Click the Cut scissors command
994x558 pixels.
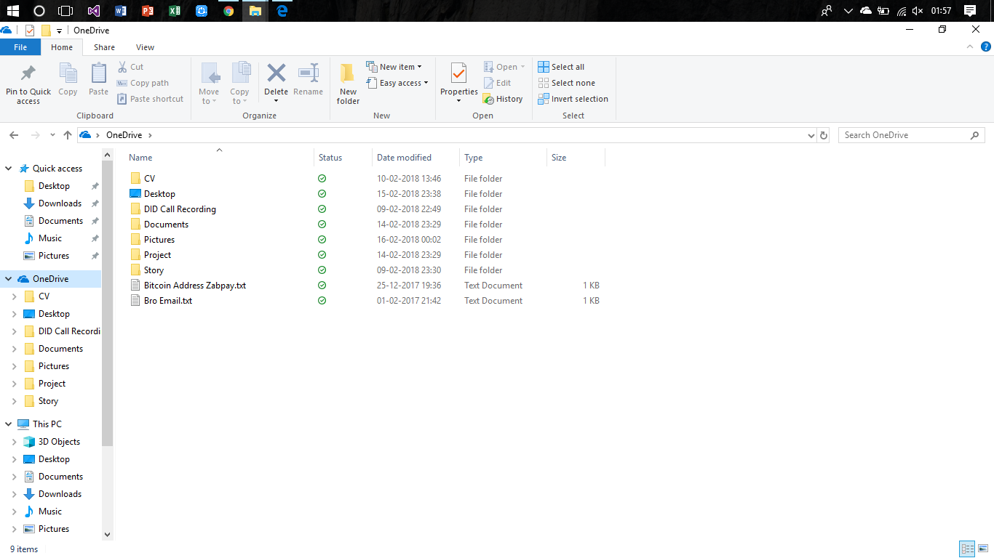click(131, 67)
